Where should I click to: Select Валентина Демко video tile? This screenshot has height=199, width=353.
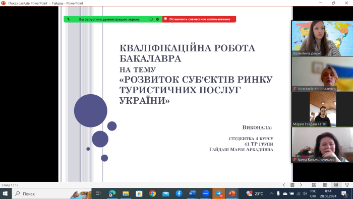click(322, 38)
